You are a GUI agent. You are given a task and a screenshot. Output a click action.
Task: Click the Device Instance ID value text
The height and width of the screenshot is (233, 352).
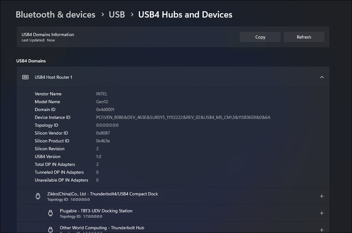(183, 117)
